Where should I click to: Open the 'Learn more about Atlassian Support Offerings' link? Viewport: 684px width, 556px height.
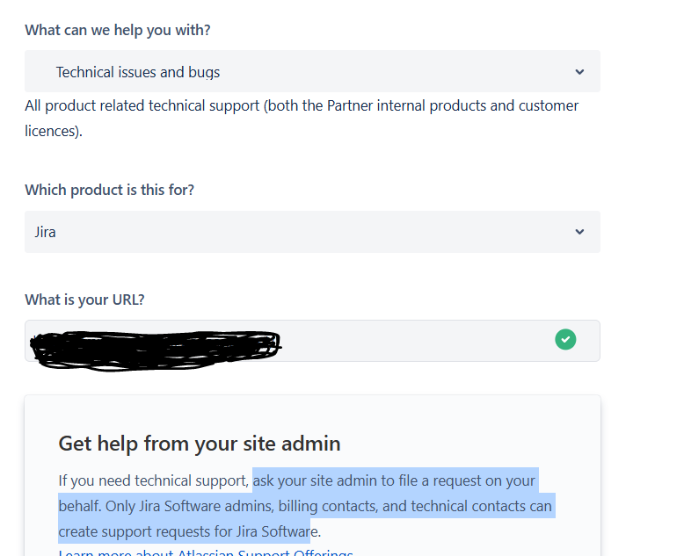click(x=206, y=552)
